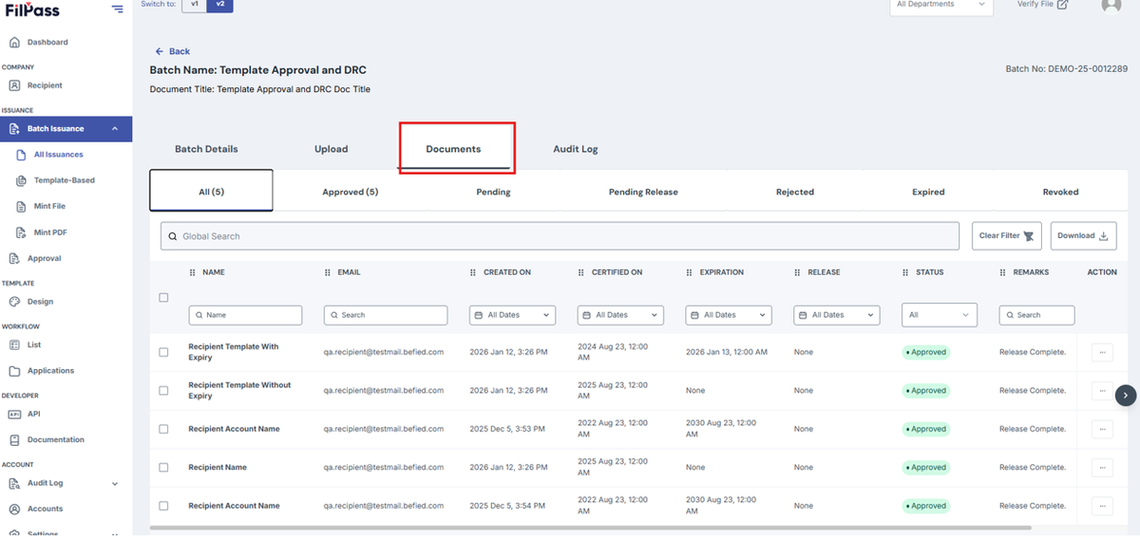Filter by Approved (5) documents
The image size is (1140, 537).
coord(350,192)
